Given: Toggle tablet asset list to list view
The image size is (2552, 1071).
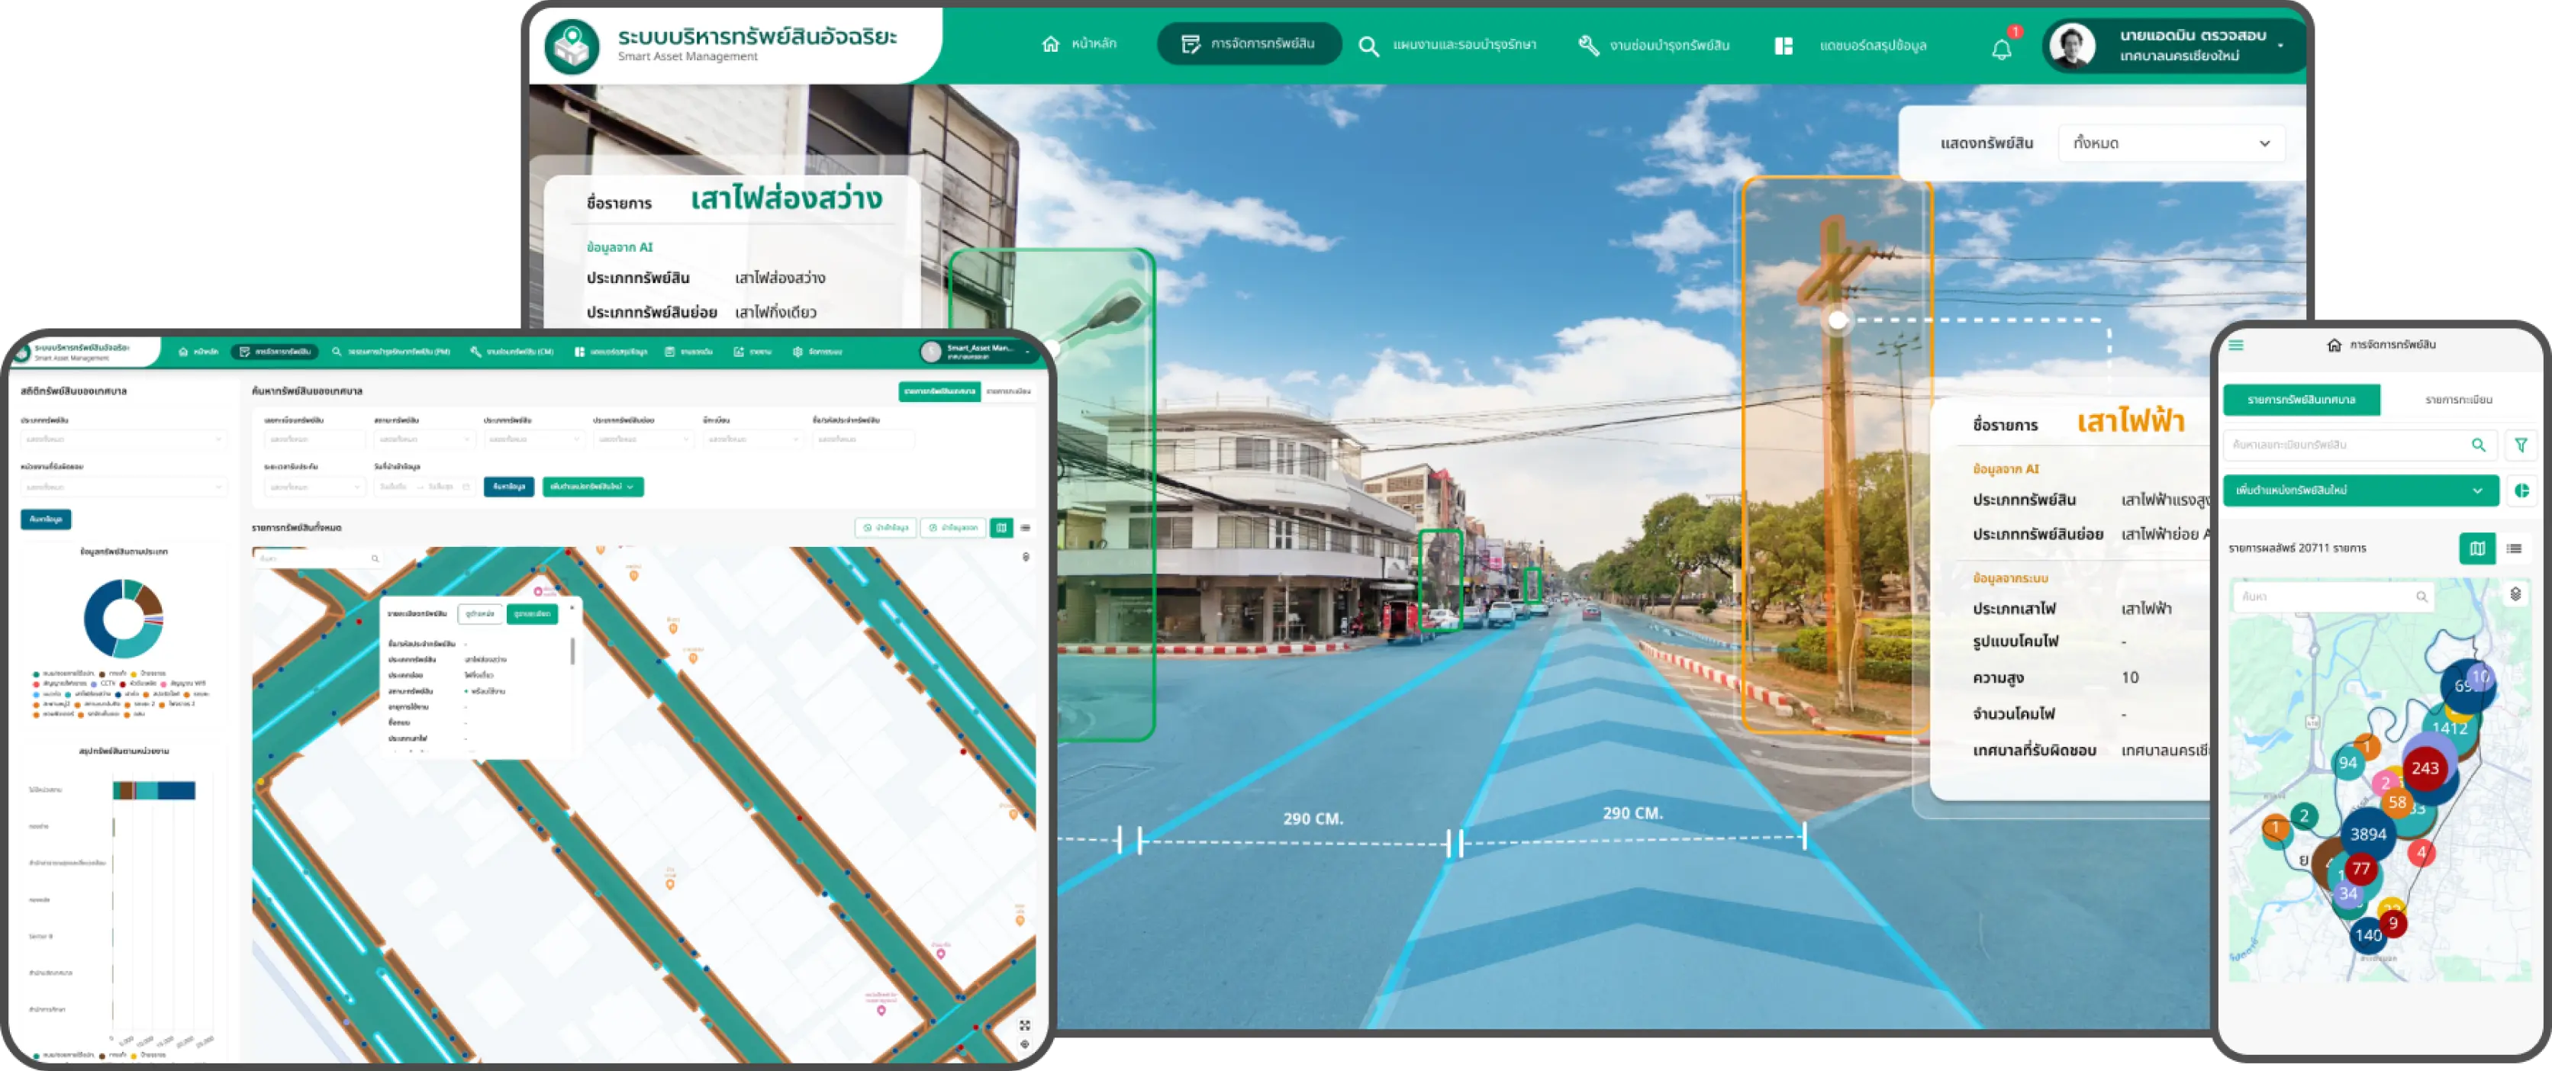Looking at the screenshot, I should pyautogui.click(x=1026, y=528).
